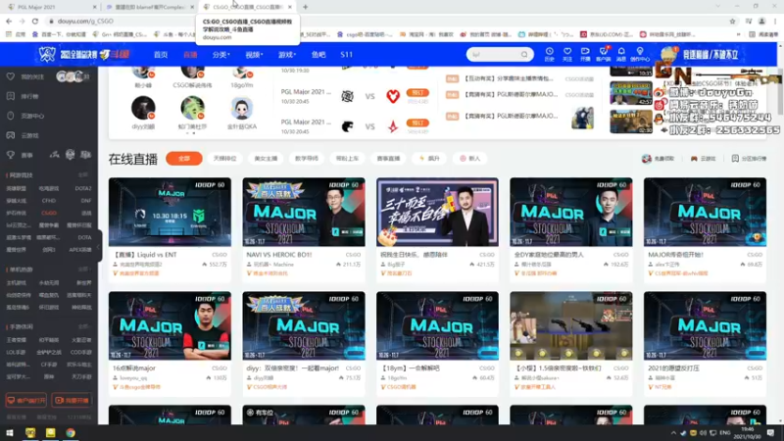Reload the douyu CSGO page
This screenshot has height=441, width=784.
pos(35,21)
